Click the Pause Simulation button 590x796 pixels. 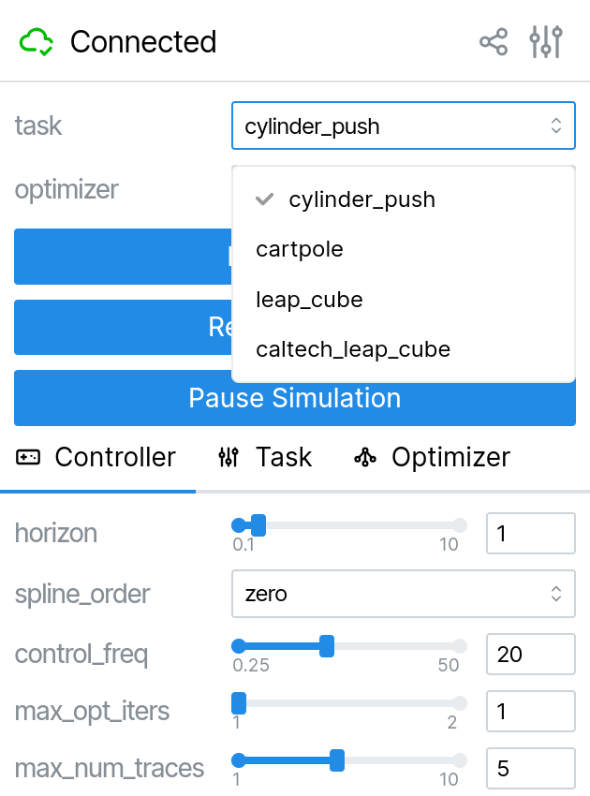click(x=295, y=398)
